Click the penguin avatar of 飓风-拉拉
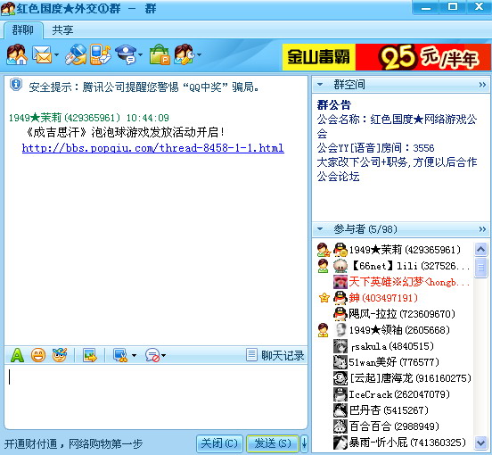Viewport: 492px width, 455px height. (x=340, y=314)
